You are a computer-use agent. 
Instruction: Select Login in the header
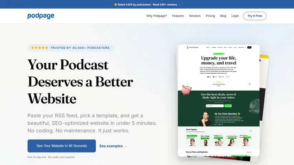tap(235, 16)
